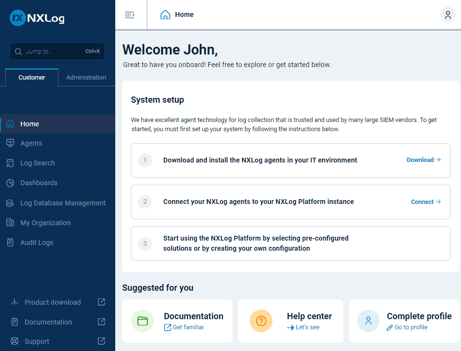Click the Help center question mark icon
Viewport: 461px width, 351px height.
[x=261, y=321]
